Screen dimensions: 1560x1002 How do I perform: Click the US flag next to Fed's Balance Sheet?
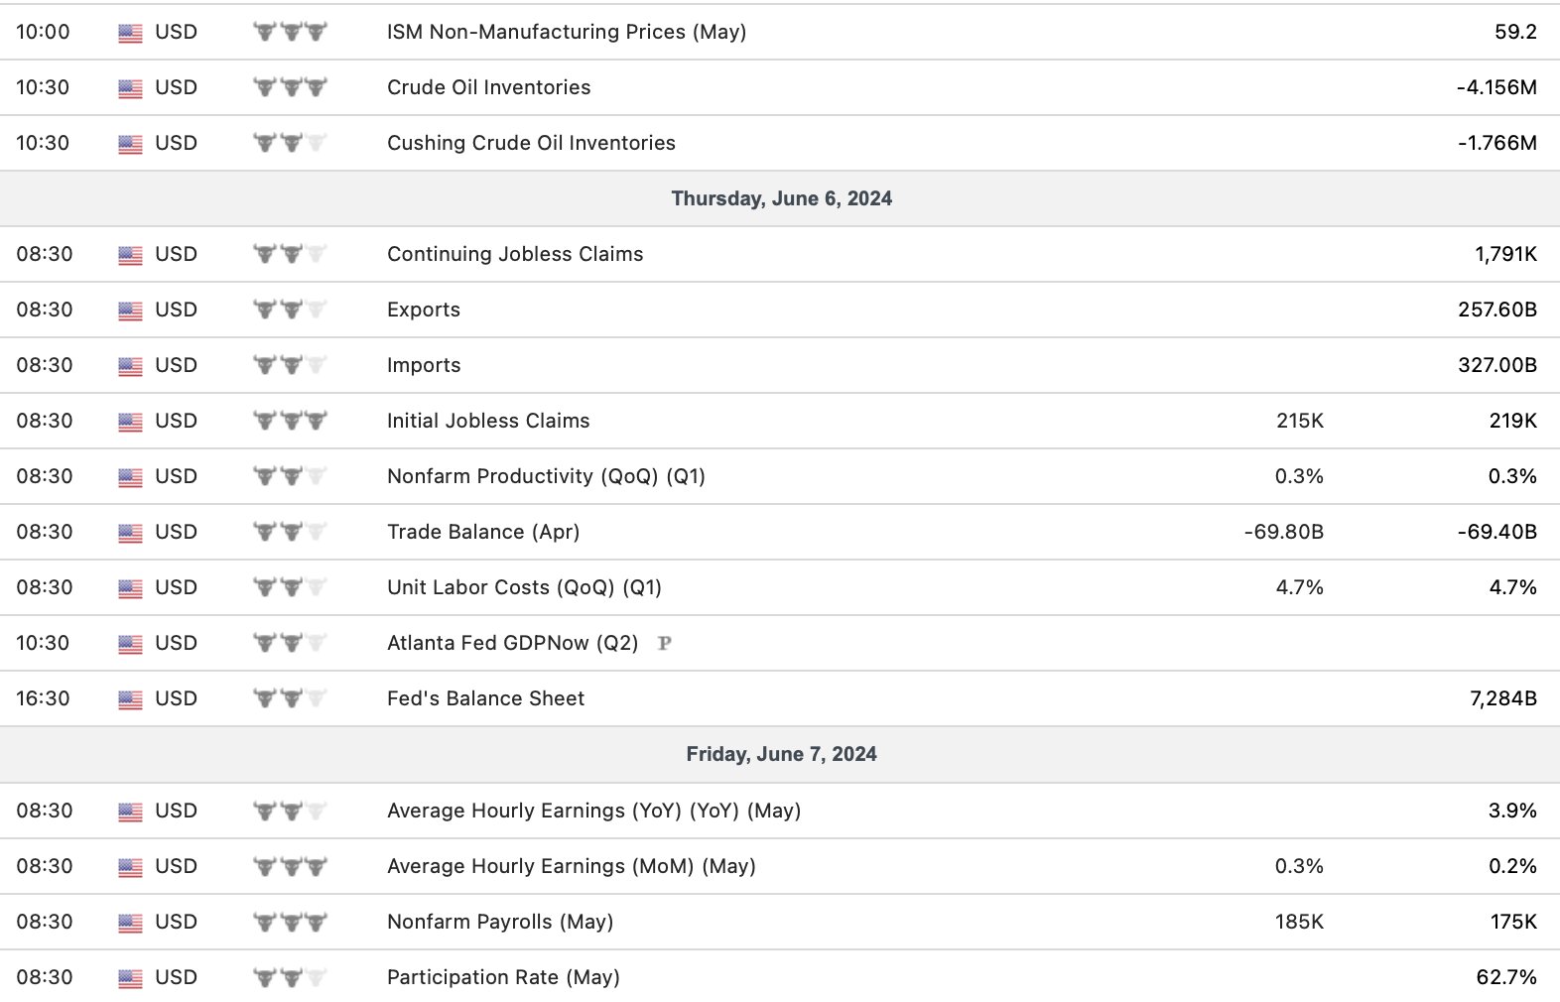[x=130, y=699]
